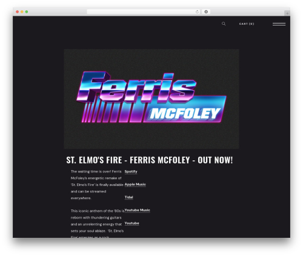This screenshot has height=256, width=303.
Task: Click the 'This iconic anthem' paragraph
Action: point(98,224)
